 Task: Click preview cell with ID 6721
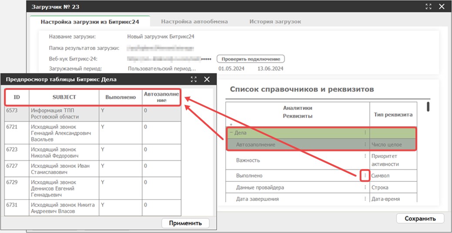pyautogui.click(x=17, y=133)
